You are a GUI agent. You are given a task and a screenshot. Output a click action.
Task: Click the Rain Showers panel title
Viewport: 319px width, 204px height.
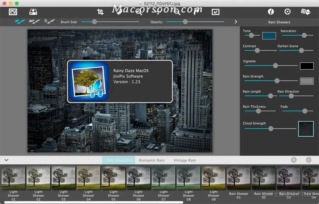279,22
